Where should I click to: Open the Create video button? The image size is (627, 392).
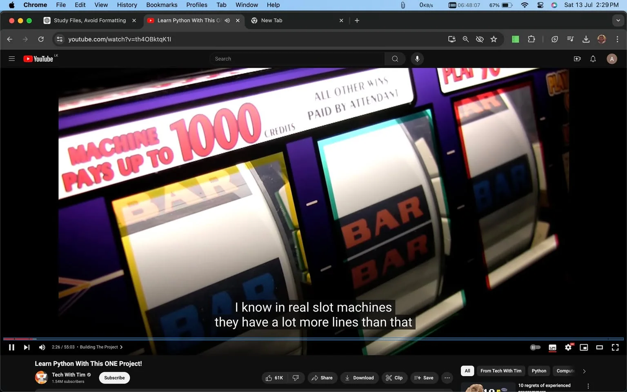[577, 59]
